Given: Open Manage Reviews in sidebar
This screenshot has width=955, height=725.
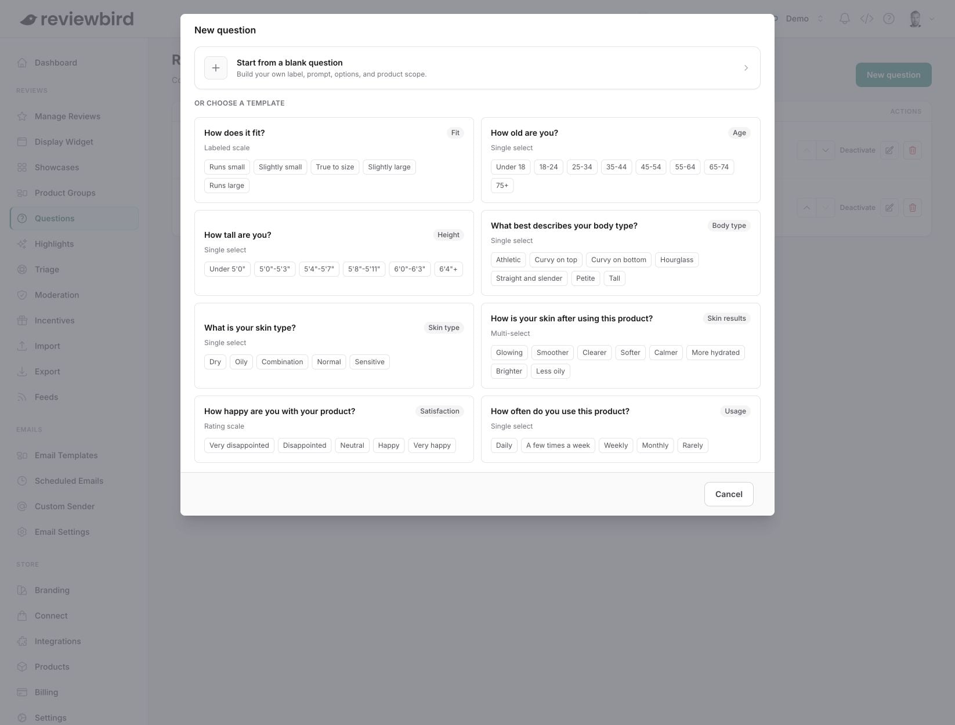Looking at the screenshot, I should 67,116.
